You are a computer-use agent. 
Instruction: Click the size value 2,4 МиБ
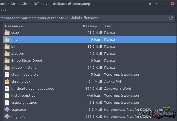tap(95, 82)
